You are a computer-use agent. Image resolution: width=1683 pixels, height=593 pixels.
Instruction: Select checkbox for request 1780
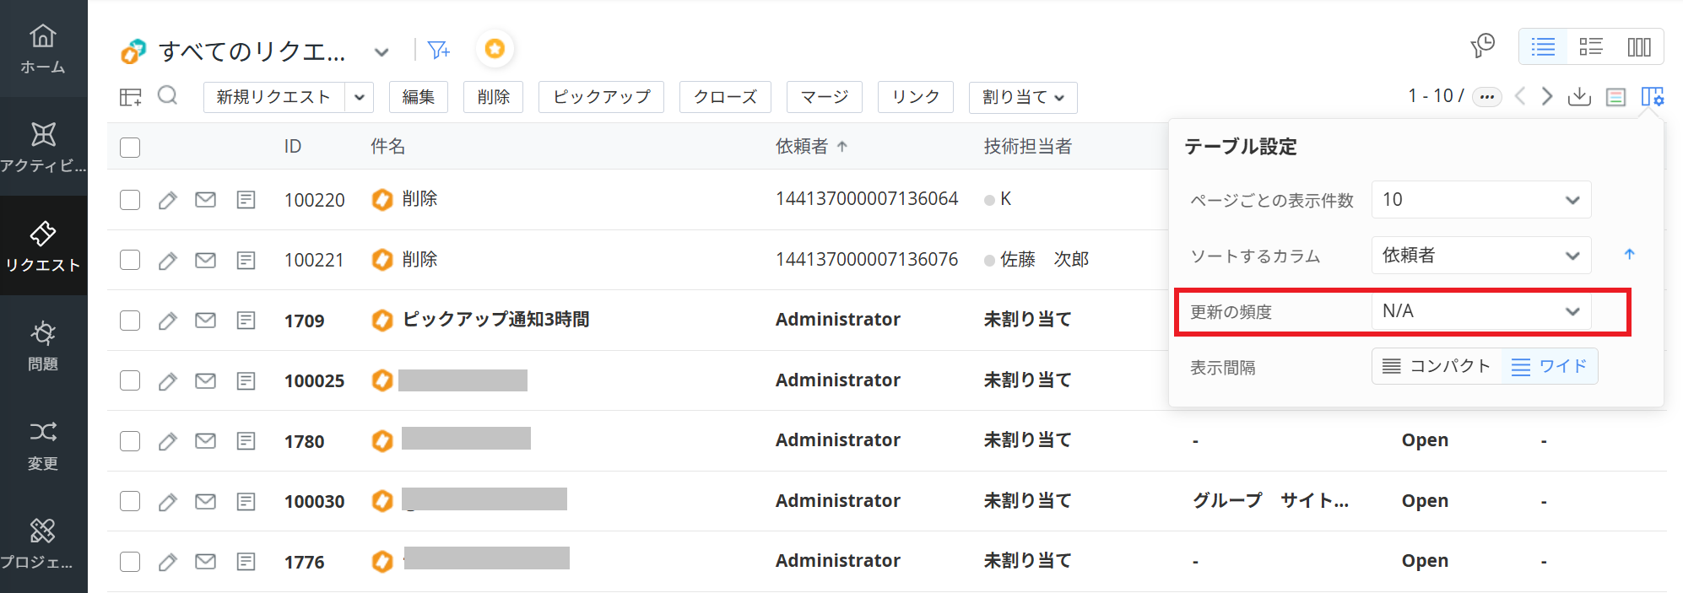(130, 441)
